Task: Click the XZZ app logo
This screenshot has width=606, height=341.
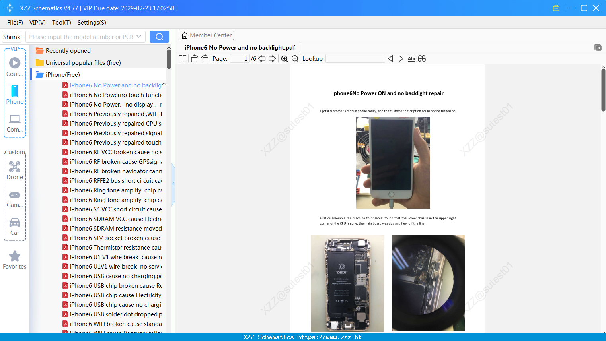Action: tap(10, 8)
